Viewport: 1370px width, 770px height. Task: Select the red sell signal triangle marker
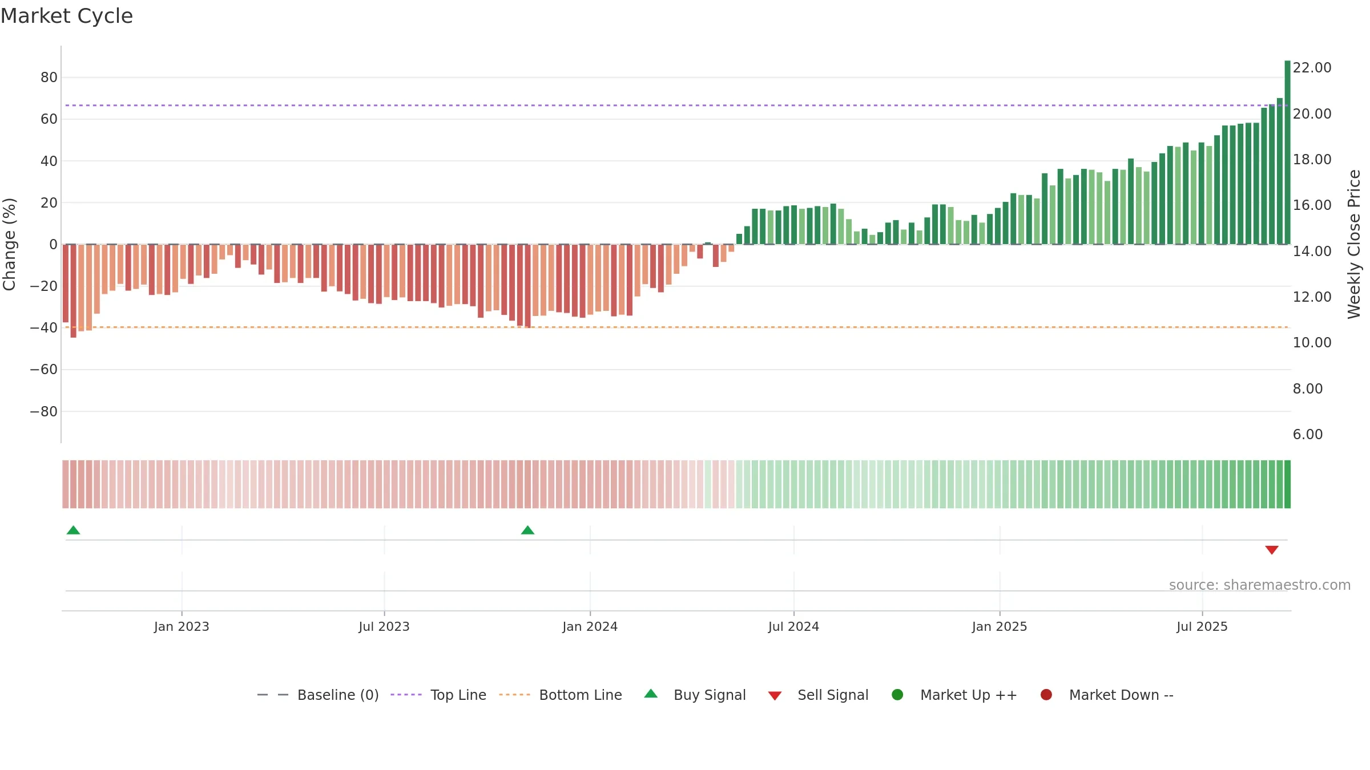point(1272,550)
